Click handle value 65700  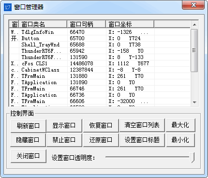77,38
